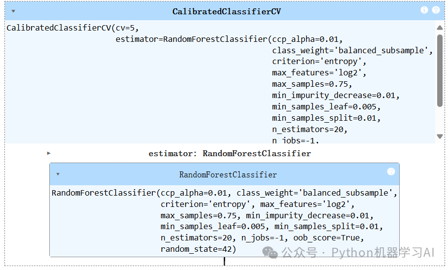
Task: Click the line 'max_samples=0.75,' in the upper pane
Action: 312,84
